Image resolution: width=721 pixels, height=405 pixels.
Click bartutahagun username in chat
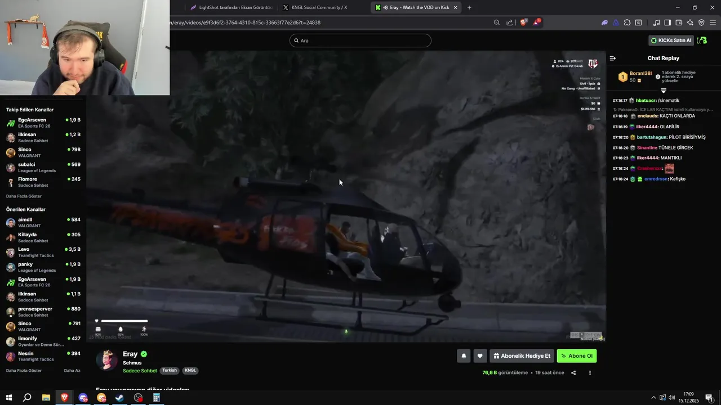click(652, 137)
